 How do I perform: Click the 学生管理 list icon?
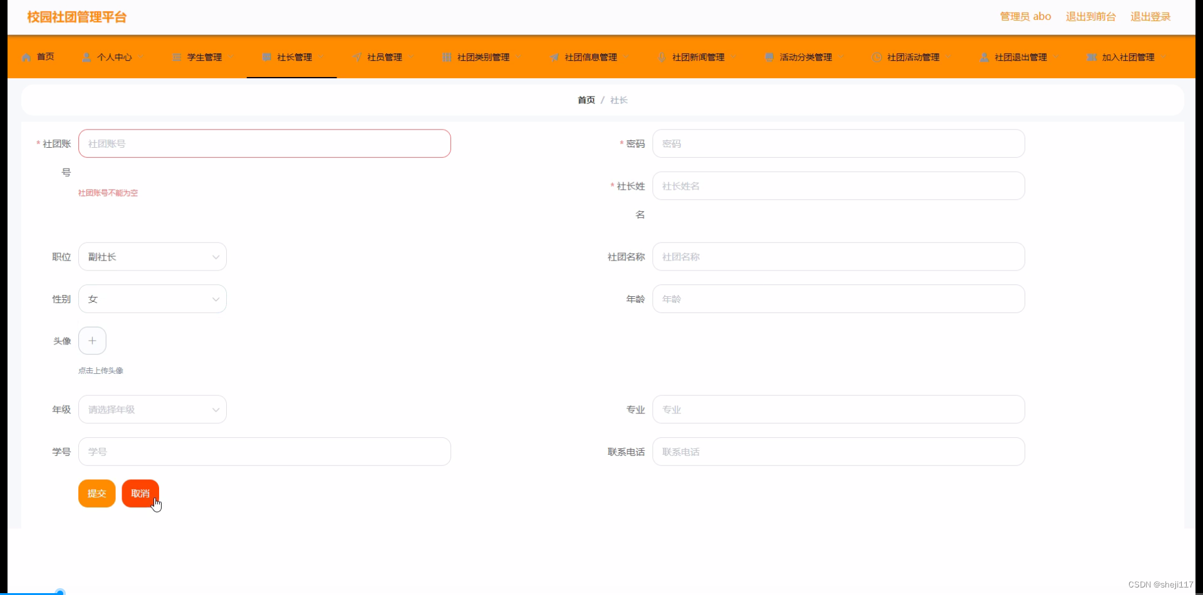click(177, 56)
